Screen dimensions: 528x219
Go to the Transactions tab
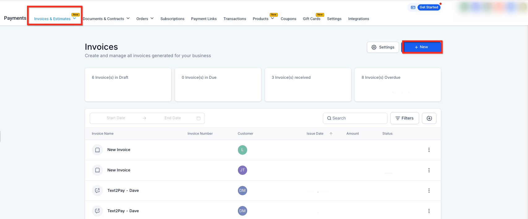click(x=235, y=19)
